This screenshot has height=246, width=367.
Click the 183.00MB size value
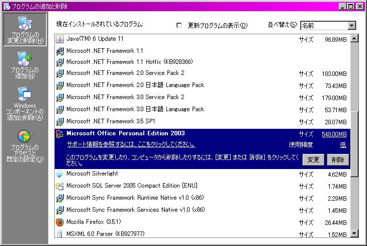[334, 74]
